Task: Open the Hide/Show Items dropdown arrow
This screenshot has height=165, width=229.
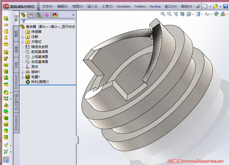Action: (211, 14)
